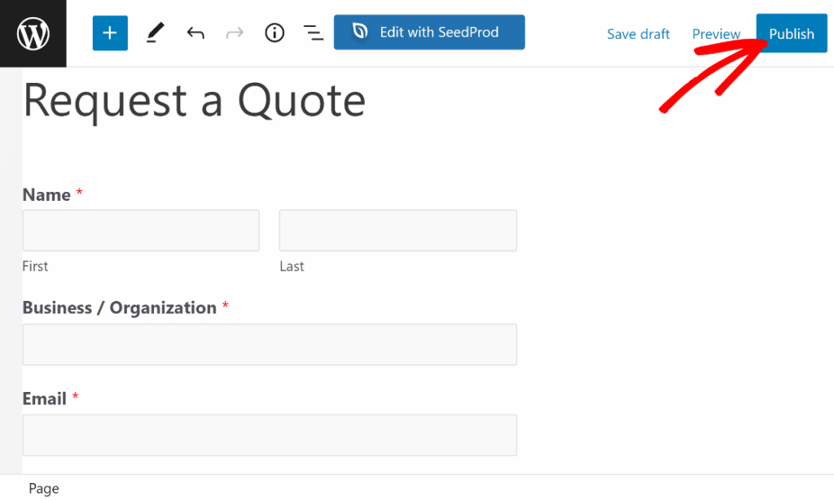Focus the First name input field

141,230
